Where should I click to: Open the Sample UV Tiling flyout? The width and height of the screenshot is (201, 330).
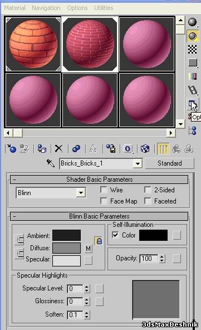(x=193, y=63)
